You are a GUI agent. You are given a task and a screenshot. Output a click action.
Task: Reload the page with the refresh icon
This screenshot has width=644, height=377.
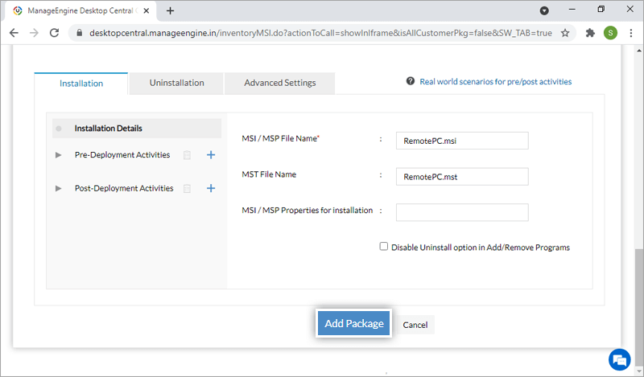(x=54, y=33)
